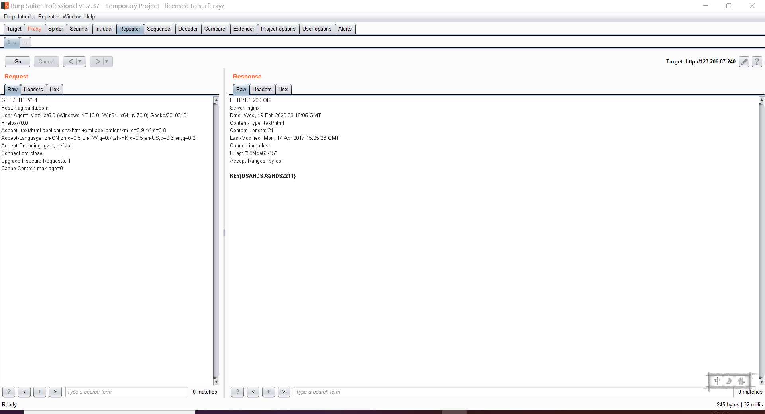Select the Repeater tool tab
Viewport: 765px width, 414px height.
click(130, 29)
